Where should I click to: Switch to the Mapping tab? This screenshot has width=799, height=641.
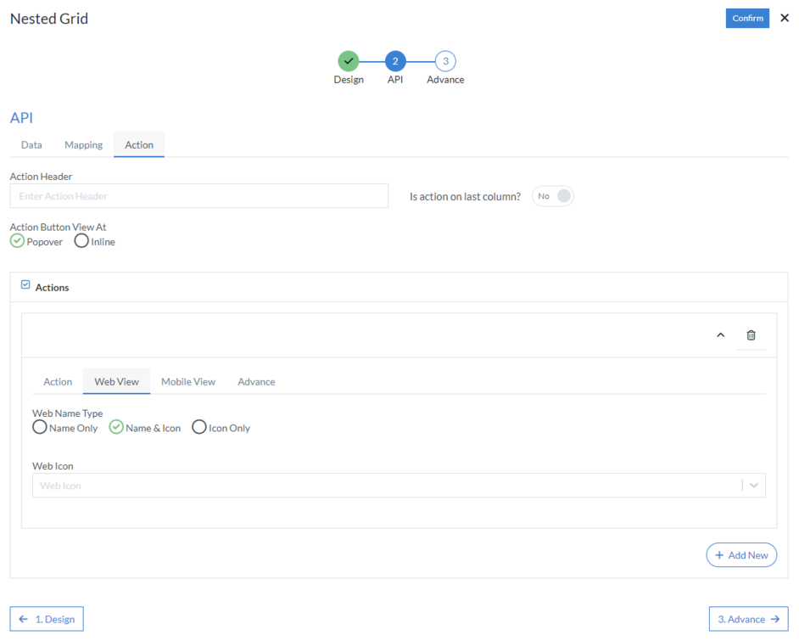(x=82, y=144)
